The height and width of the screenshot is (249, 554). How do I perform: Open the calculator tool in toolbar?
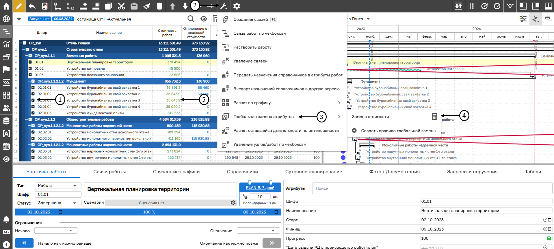[x=45, y=6]
